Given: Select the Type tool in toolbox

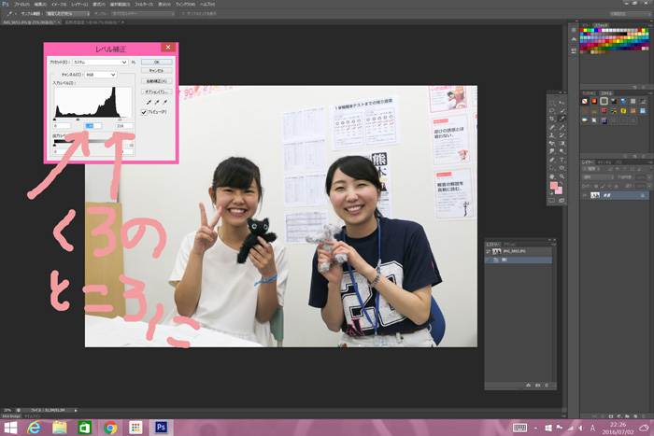Looking at the screenshot, I should 561,157.
